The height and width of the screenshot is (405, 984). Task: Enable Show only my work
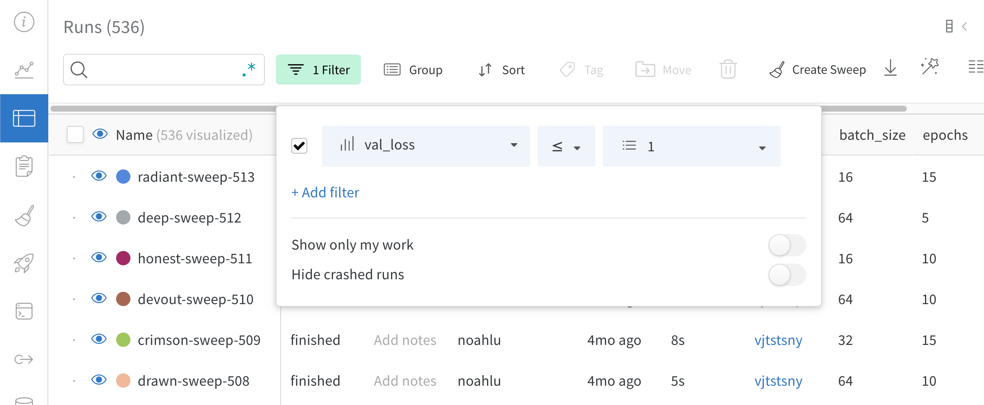(x=786, y=245)
